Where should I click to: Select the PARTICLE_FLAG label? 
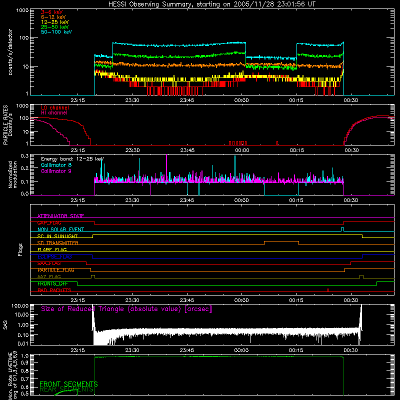56,270
